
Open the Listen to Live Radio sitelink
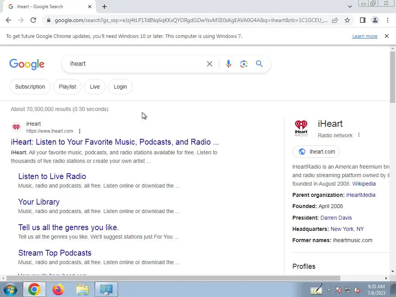[52, 176]
